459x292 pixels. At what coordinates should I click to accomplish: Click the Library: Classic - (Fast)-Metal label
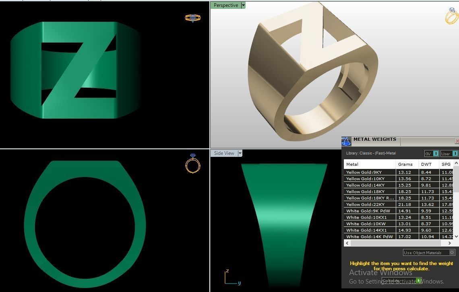point(371,153)
